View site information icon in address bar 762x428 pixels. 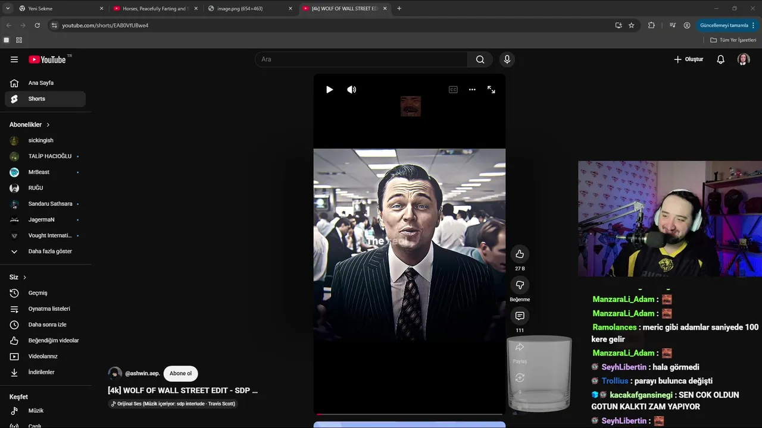(x=54, y=26)
